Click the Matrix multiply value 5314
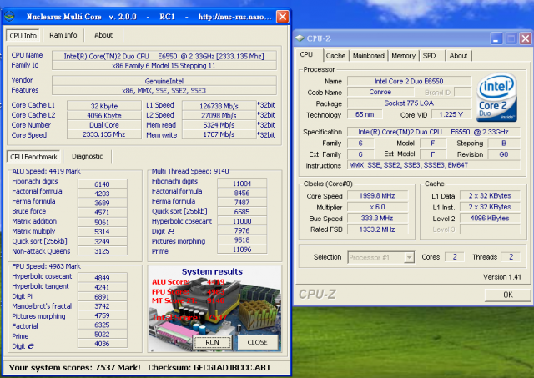This screenshot has height=378, width=534. tap(102, 232)
